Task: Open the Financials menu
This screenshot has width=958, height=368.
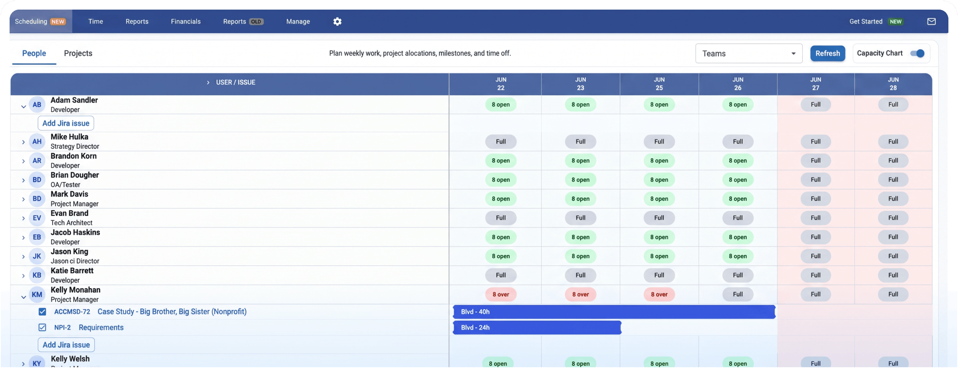Action: 186,22
